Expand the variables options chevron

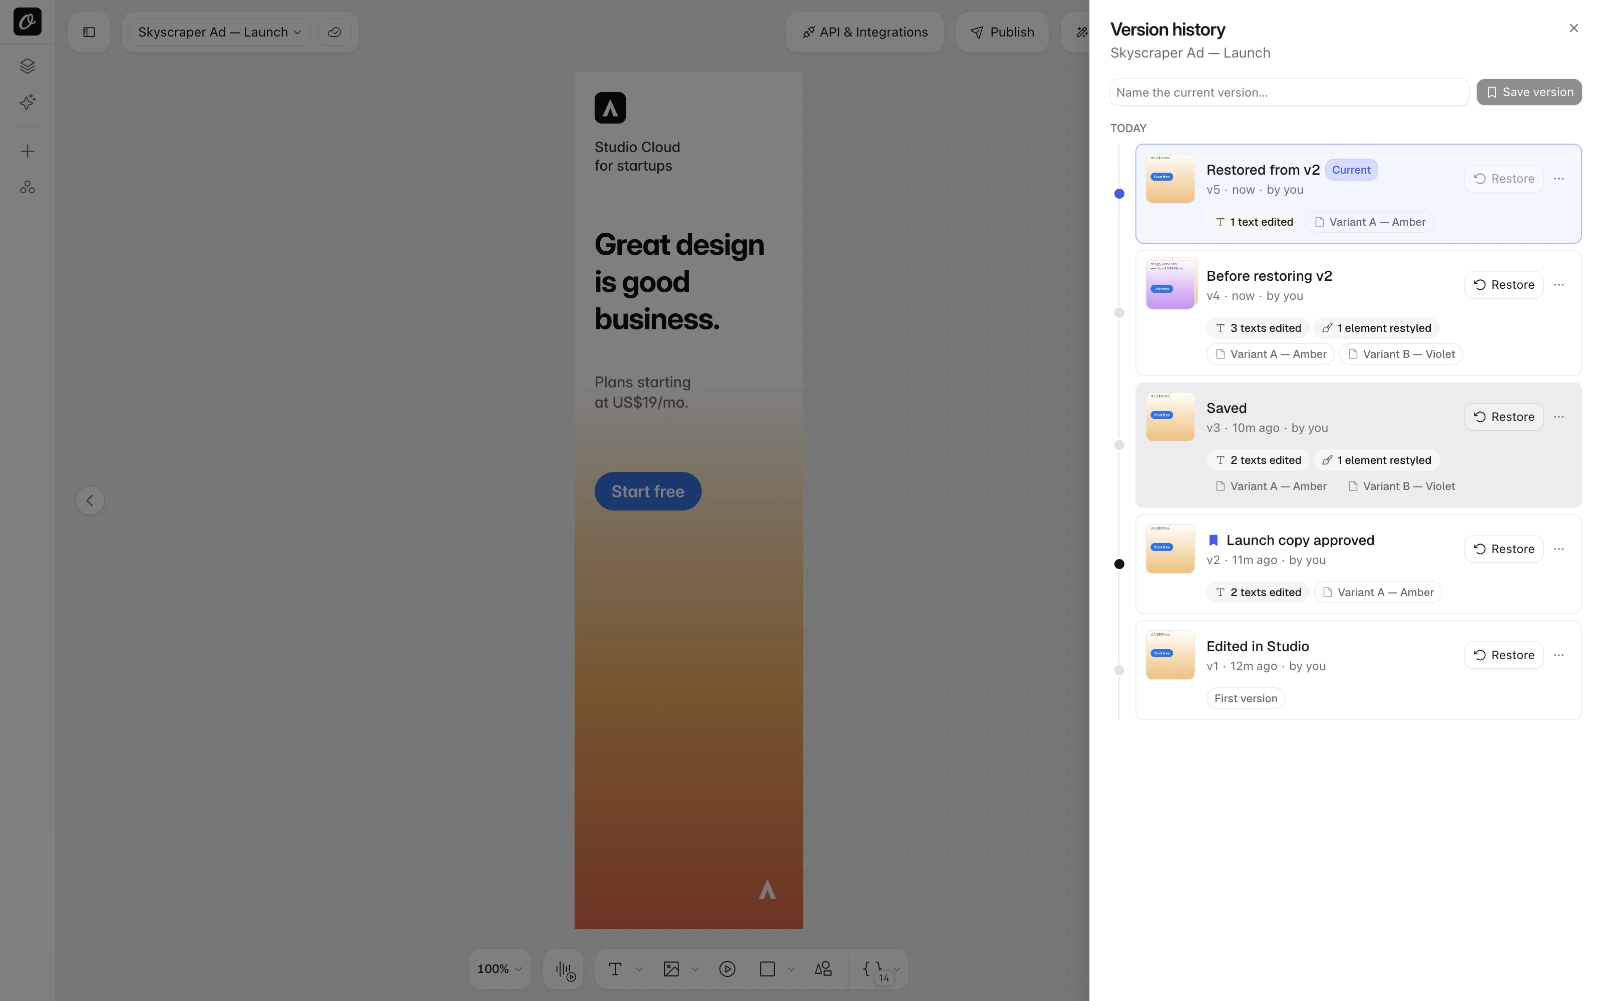pyautogui.click(x=897, y=969)
